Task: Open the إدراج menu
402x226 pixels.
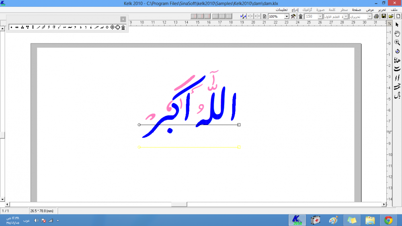Action: 295,9
